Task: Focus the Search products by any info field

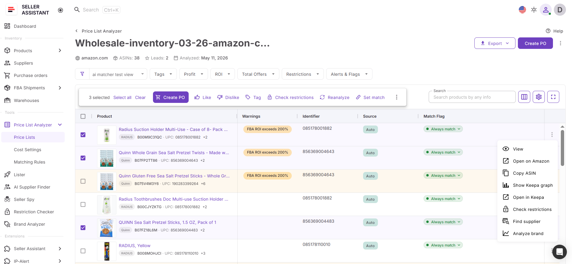Action: [x=472, y=97]
